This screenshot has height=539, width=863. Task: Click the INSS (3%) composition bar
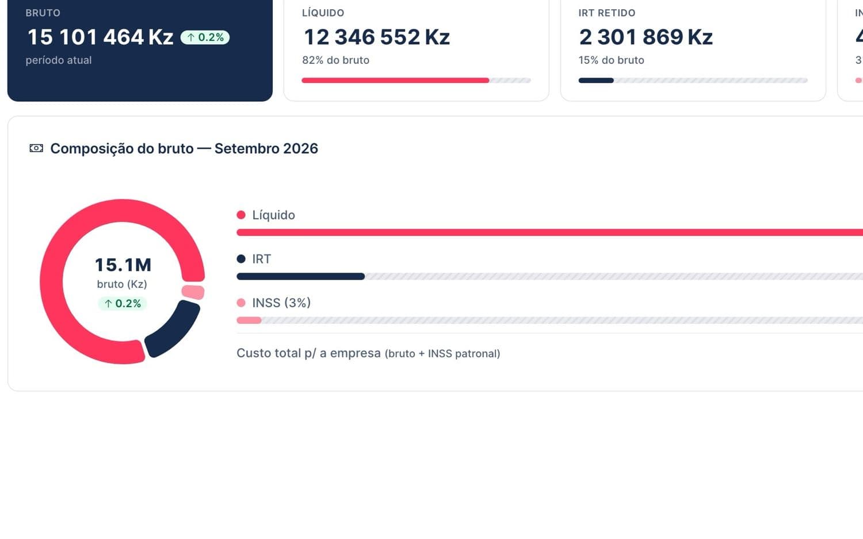pyautogui.click(x=549, y=320)
